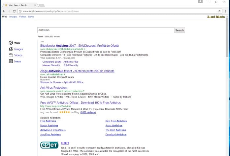Select Web in the top navigation
The height and width of the screenshot is (156, 230).
(x=5, y=17)
